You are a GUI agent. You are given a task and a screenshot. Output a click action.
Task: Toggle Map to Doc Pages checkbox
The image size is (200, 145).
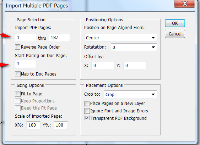[18, 74]
